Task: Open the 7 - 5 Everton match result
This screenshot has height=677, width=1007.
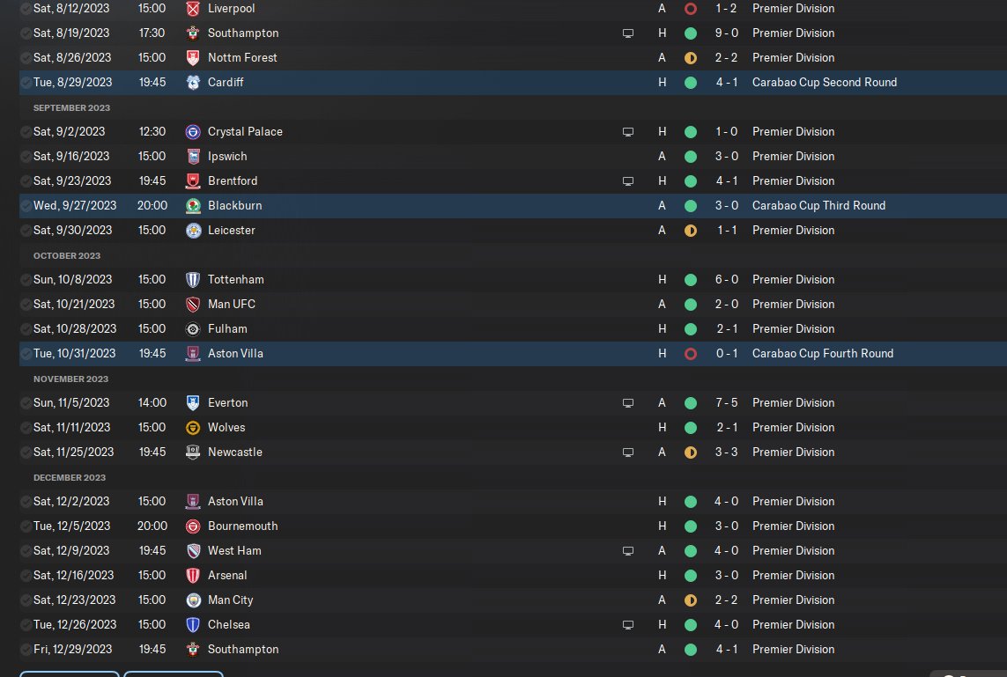Action: click(726, 403)
